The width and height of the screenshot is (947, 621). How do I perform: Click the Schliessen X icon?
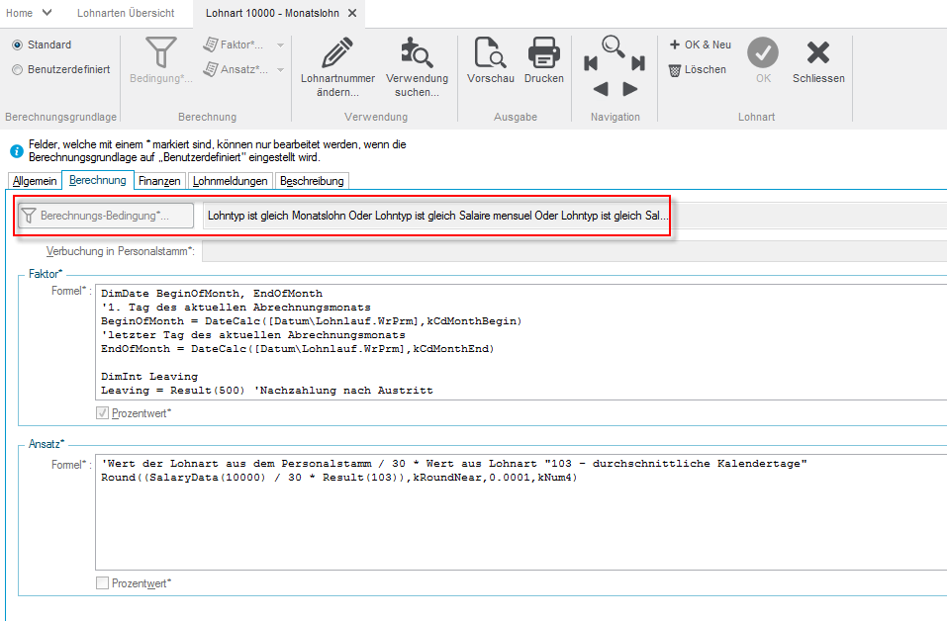click(x=818, y=52)
